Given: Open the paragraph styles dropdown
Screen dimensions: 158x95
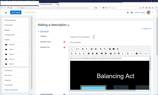Looking at the screenshot, I should [78, 49].
